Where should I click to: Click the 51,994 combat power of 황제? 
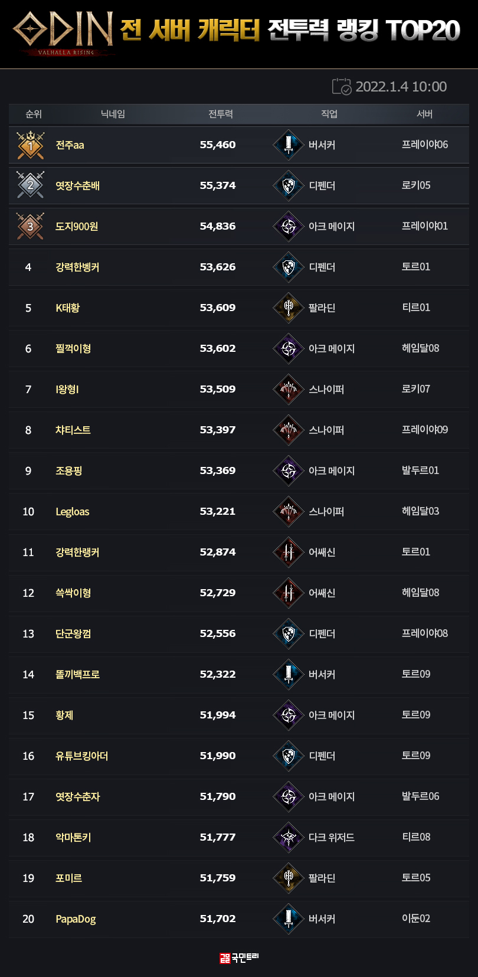pyautogui.click(x=218, y=715)
